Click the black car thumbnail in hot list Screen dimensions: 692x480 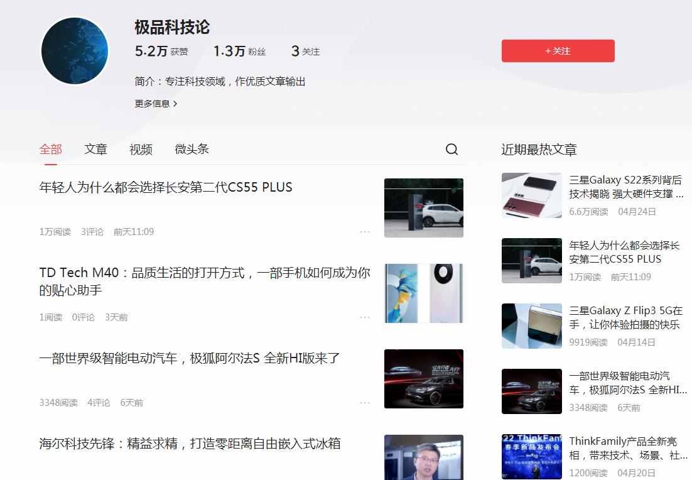pyautogui.click(x=532, y=391)
